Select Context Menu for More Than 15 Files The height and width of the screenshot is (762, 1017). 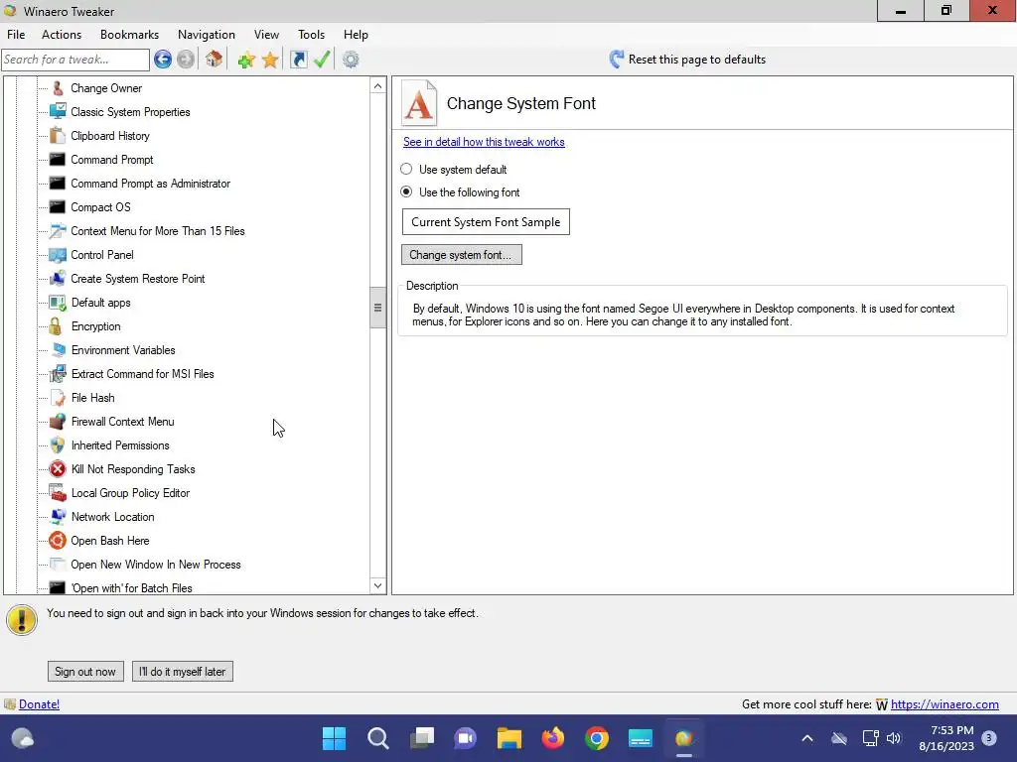coord(158,230)
